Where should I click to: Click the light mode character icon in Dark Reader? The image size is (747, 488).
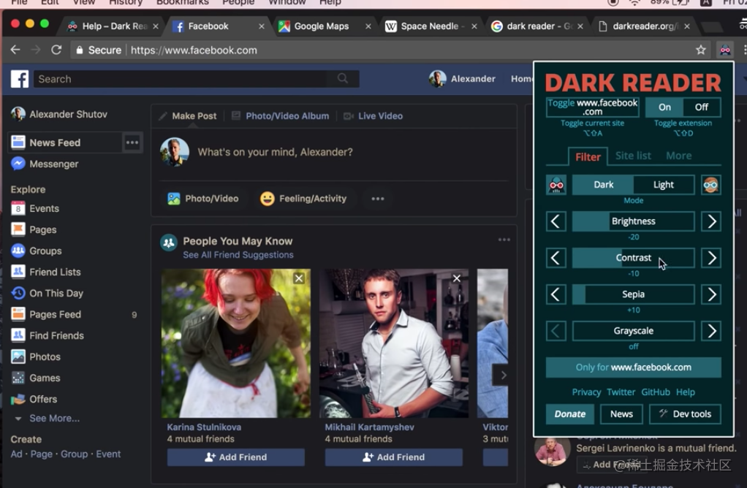[x=710, y=185]
